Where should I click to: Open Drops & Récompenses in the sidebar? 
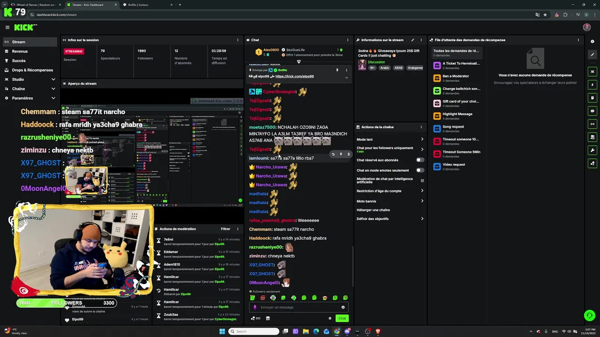click(x=30, y=70)
